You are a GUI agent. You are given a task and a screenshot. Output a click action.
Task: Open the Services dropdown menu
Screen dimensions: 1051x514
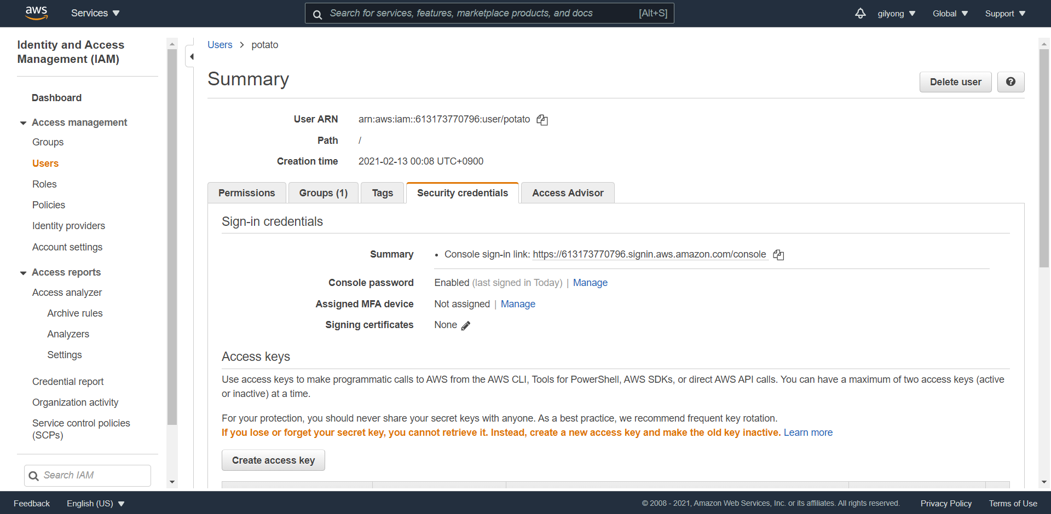(95, 13)
